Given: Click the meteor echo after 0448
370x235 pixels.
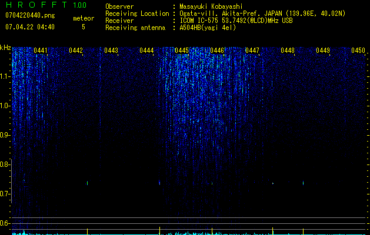Looking at the screenshot, I should [x=303, y=183].
